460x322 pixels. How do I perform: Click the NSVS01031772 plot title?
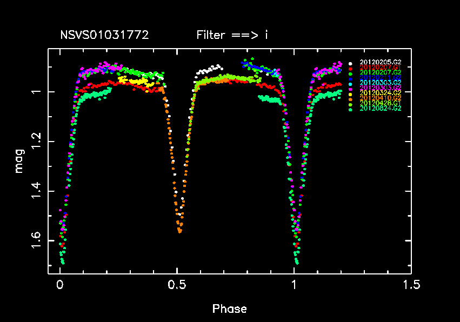(x=104, y=36)
